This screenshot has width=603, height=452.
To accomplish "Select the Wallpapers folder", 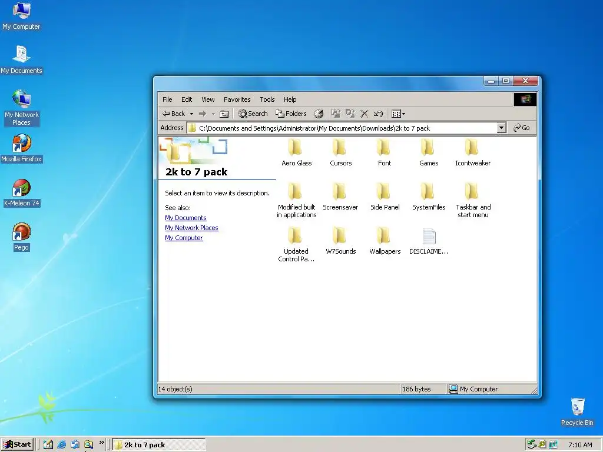I will pos(385,241).
